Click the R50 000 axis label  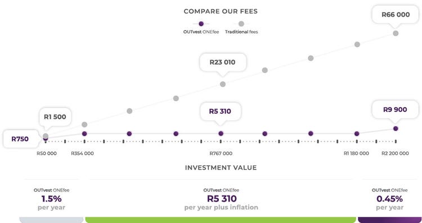point(47,153)
